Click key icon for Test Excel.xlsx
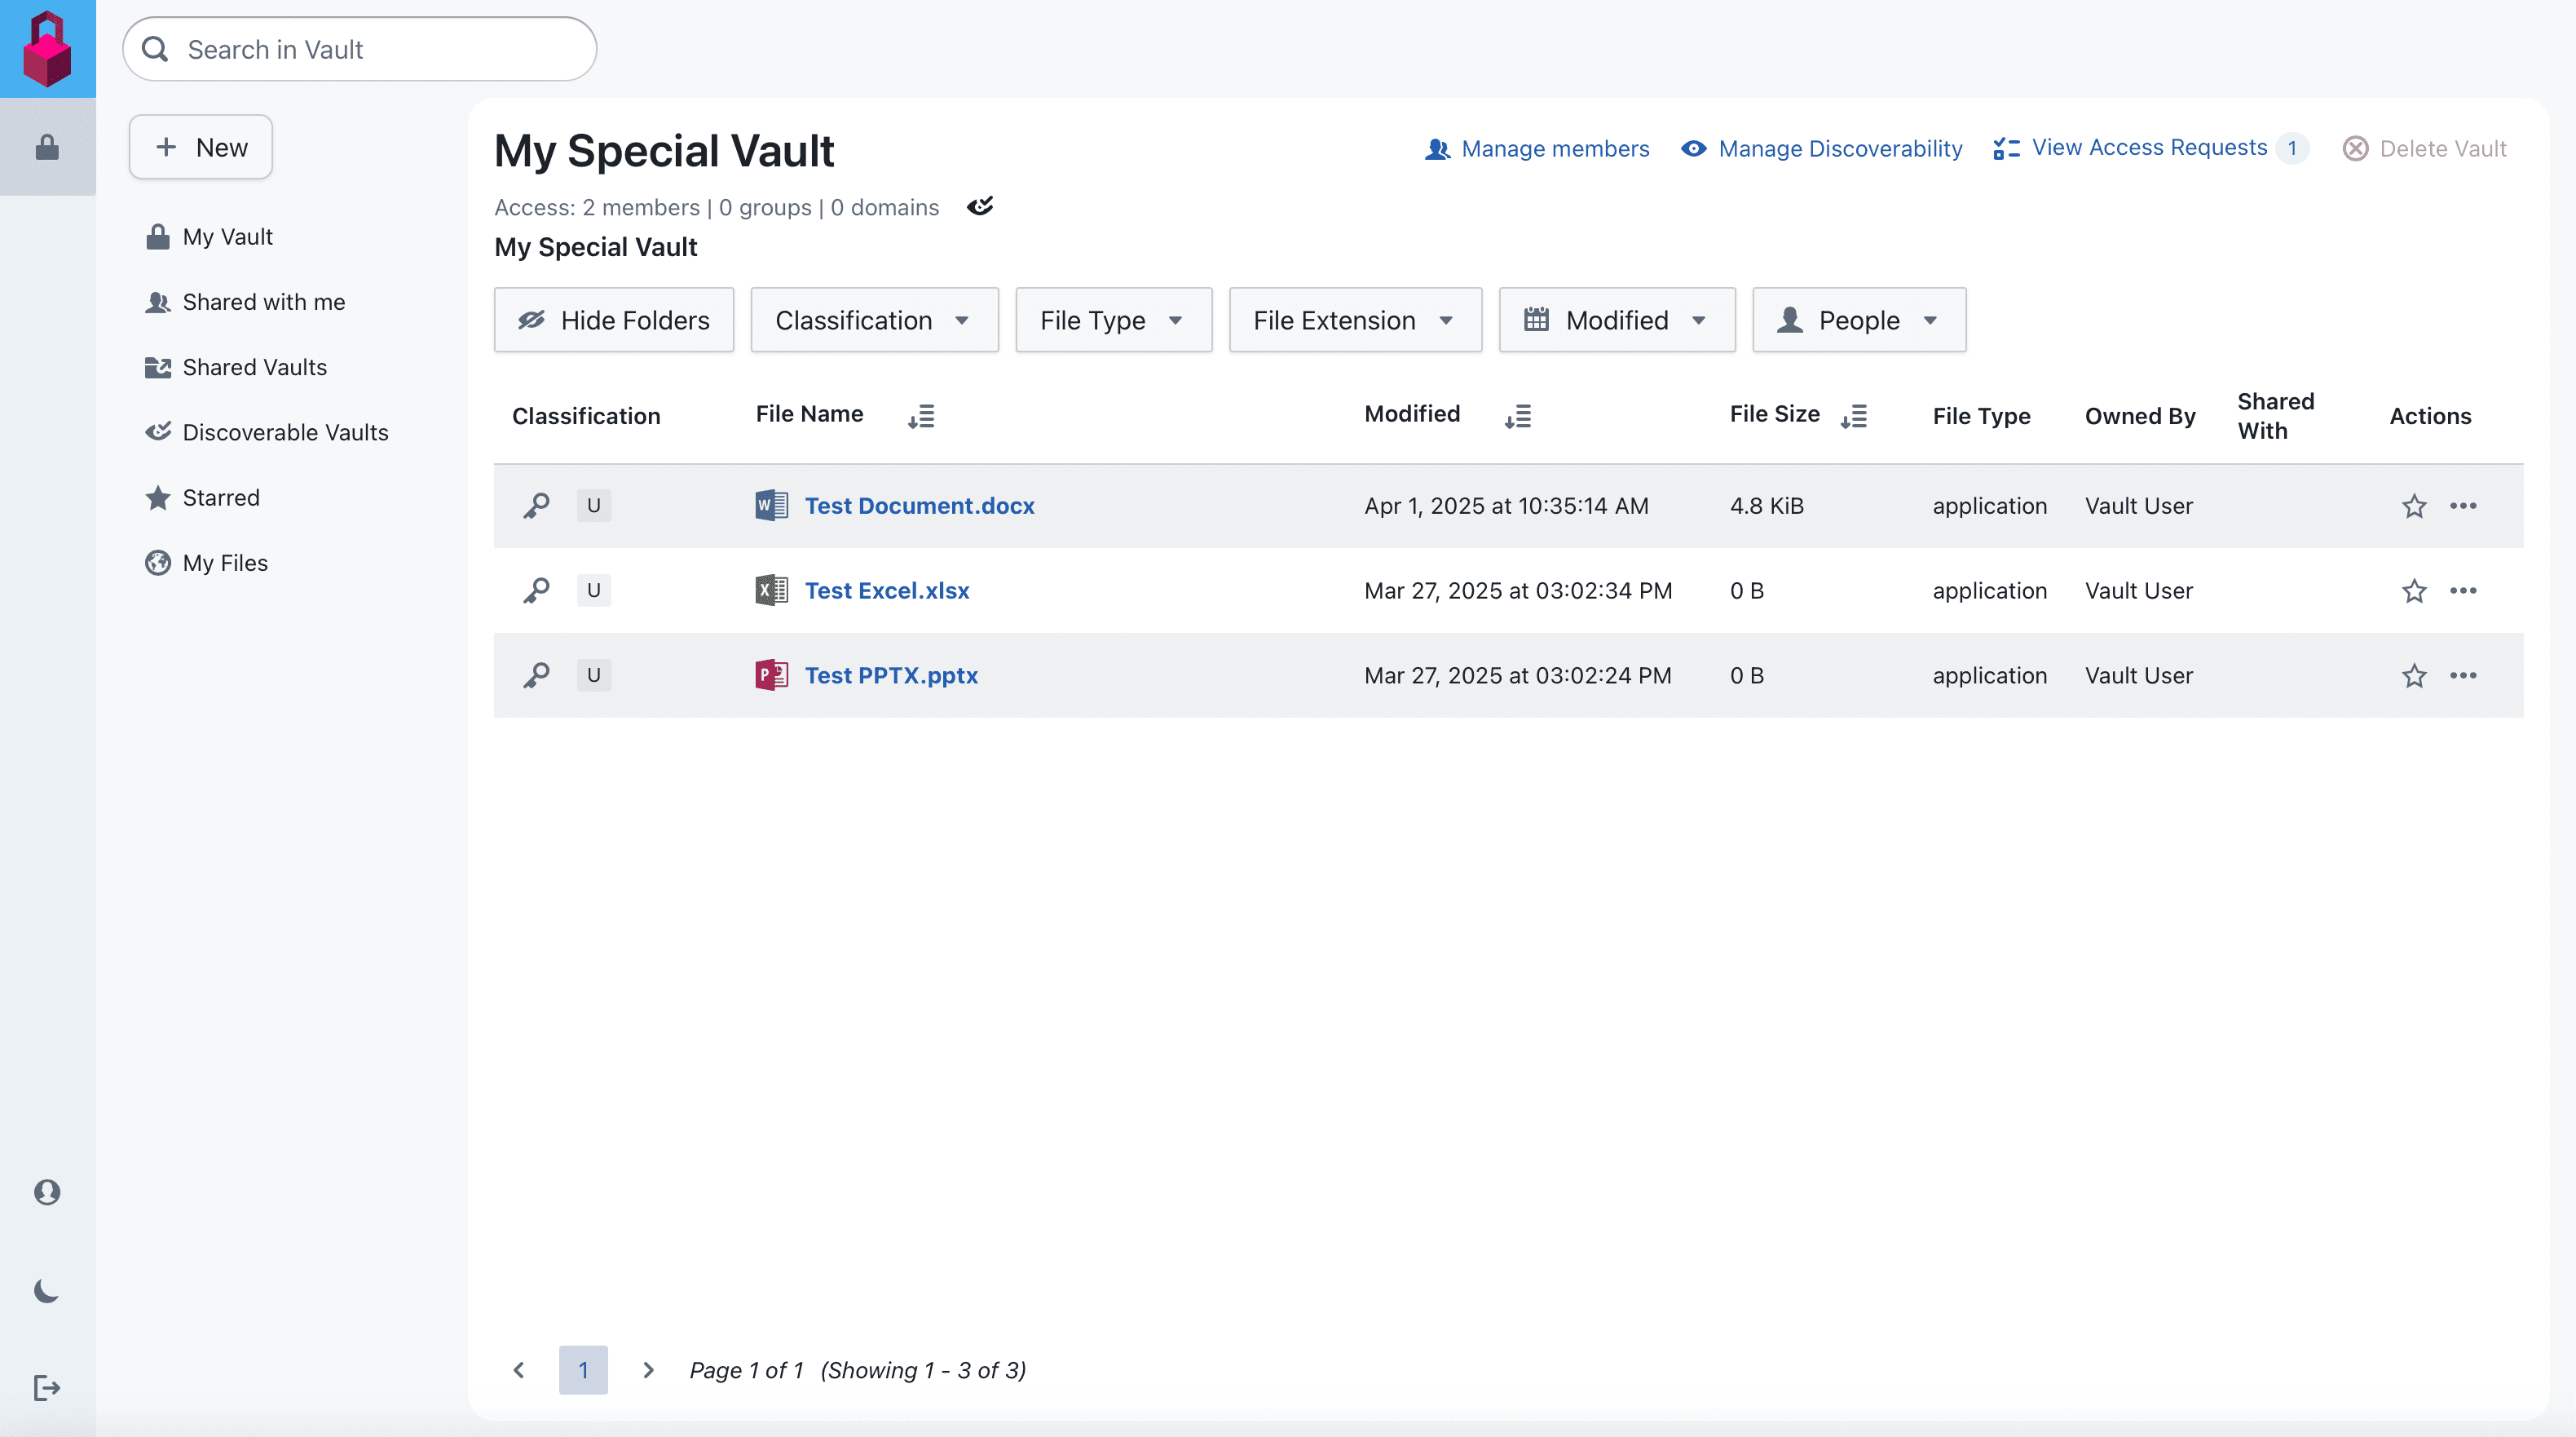Viewport: 2576px width, 1437px height. point(536,590)
